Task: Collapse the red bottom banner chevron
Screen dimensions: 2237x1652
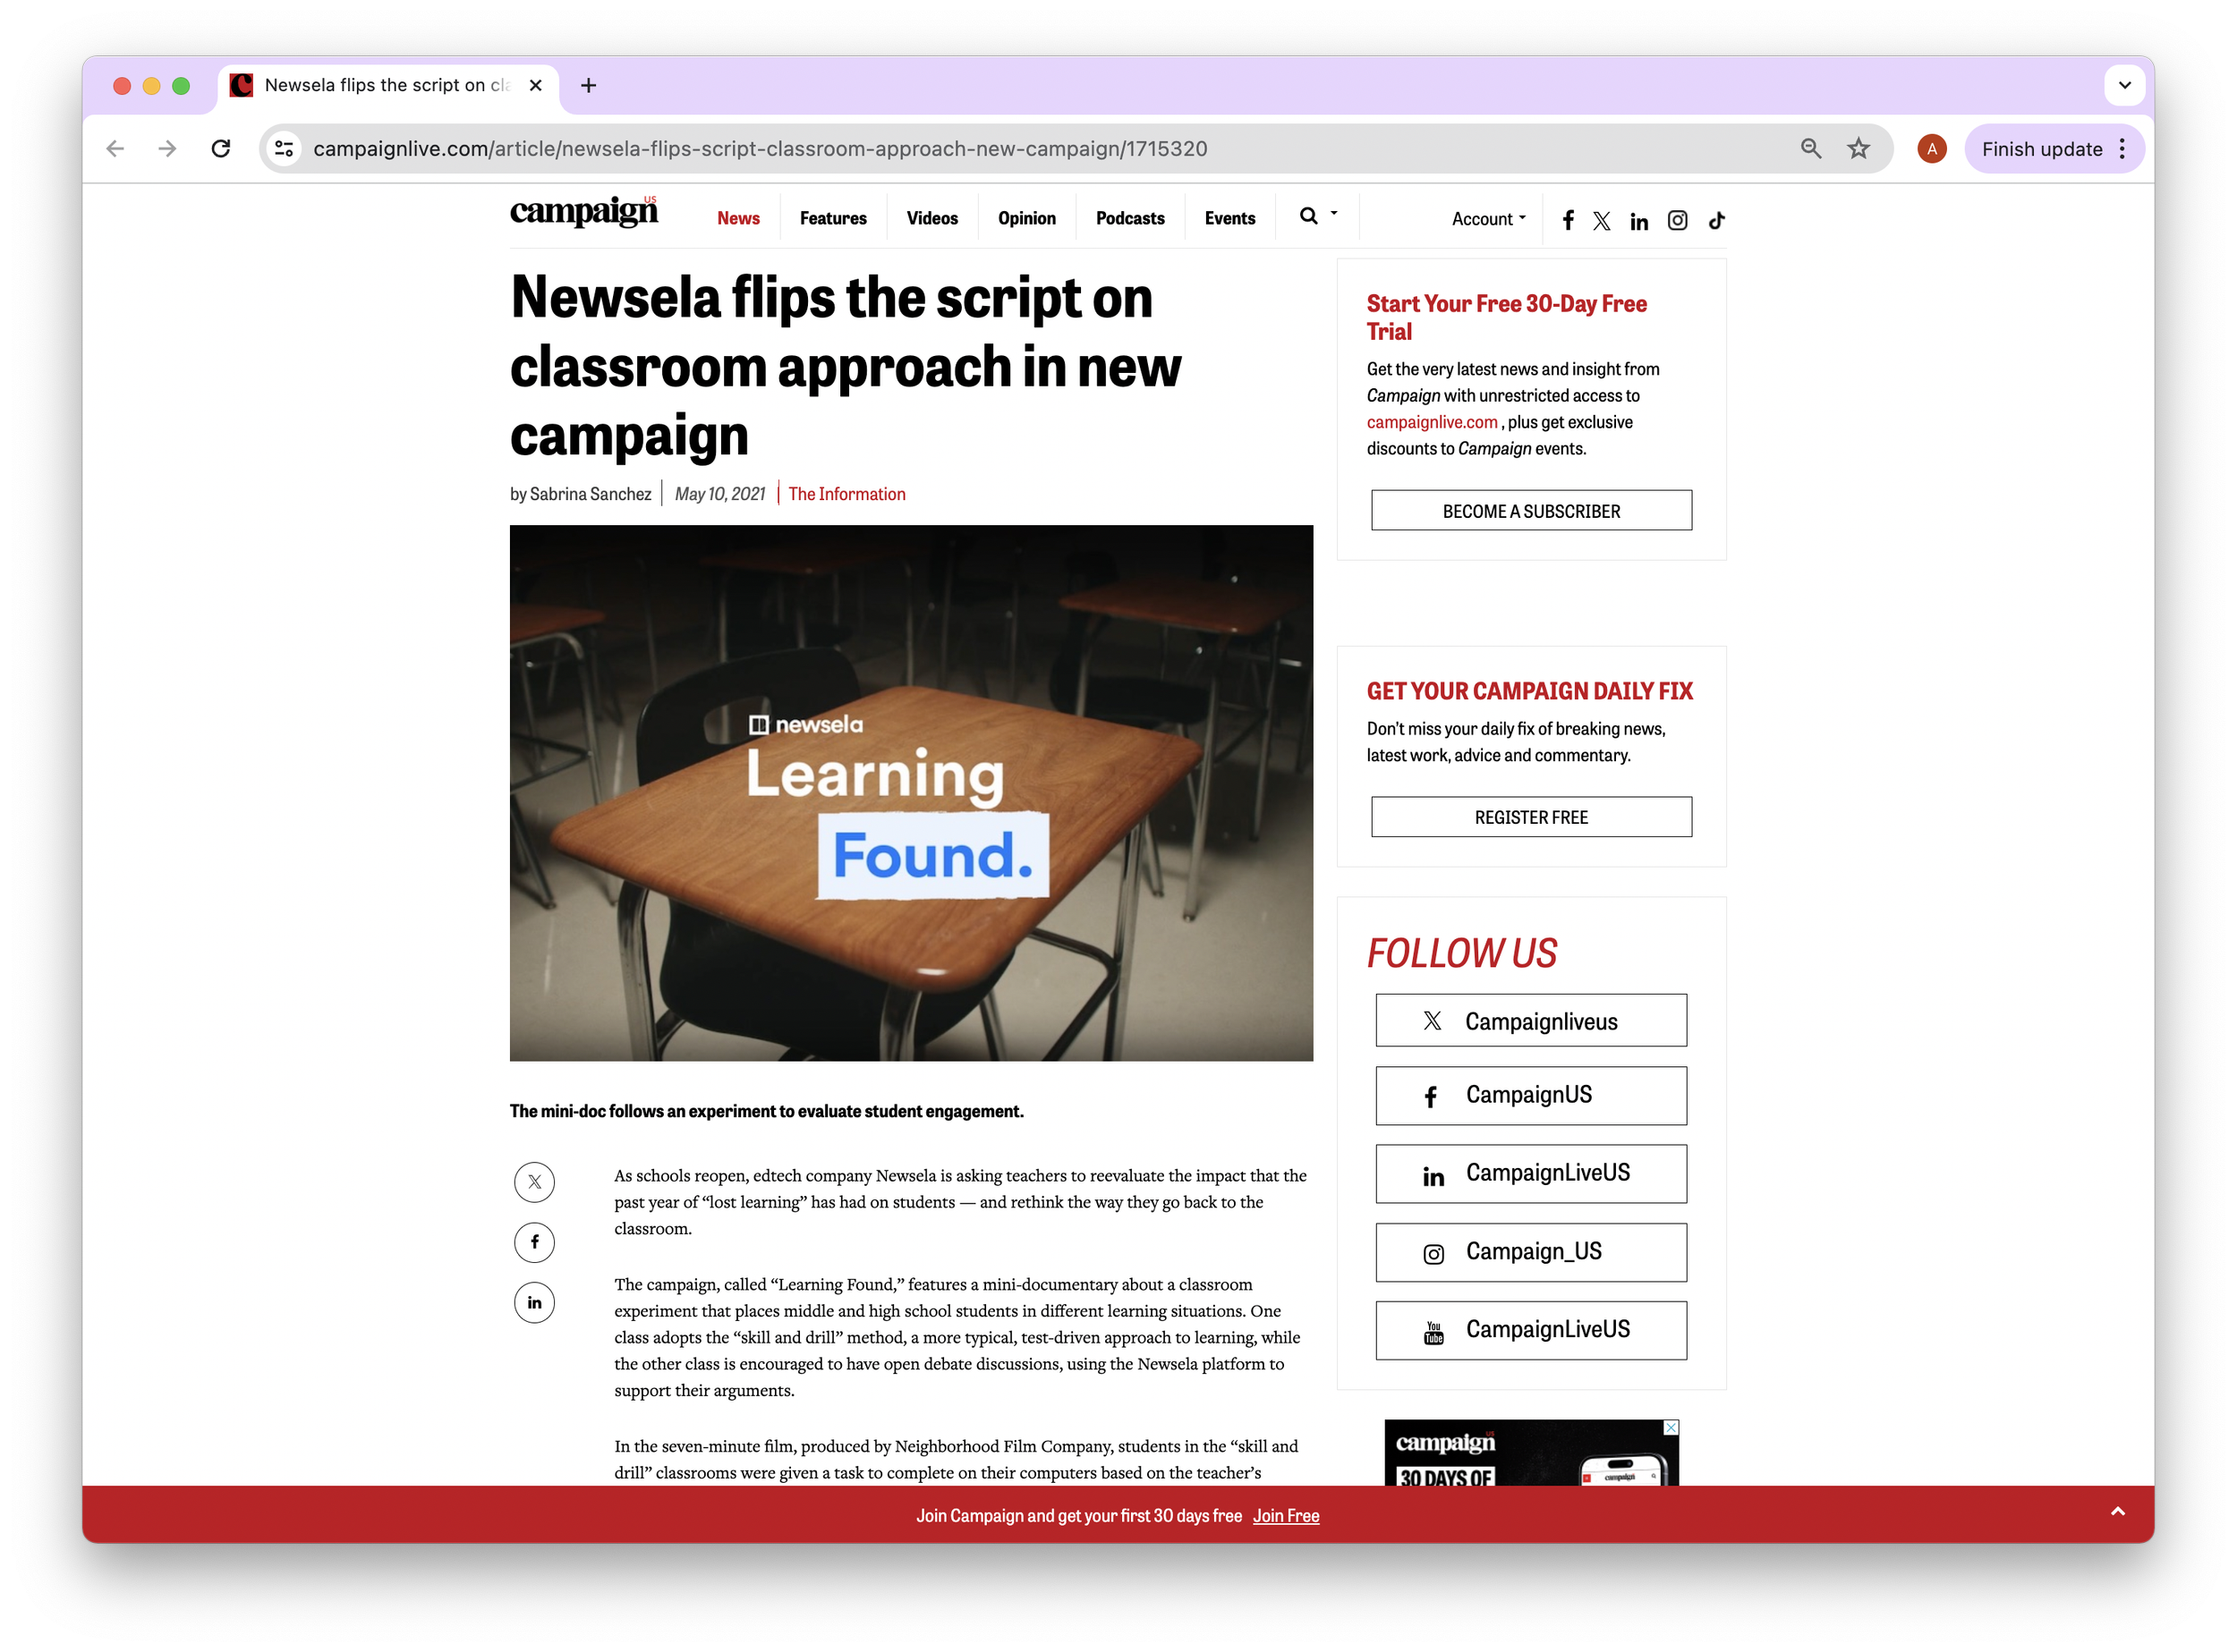Action: pos(2117,1512)
